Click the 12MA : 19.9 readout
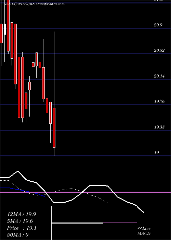Viewport: 171px width, 240px height. (x=22, y=214)
